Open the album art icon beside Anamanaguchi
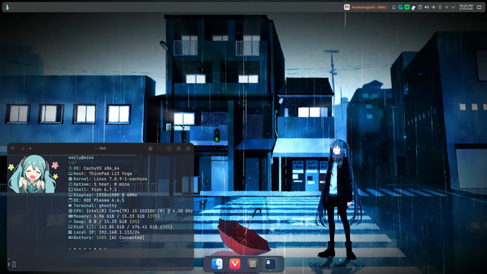 tap(347, 7)
